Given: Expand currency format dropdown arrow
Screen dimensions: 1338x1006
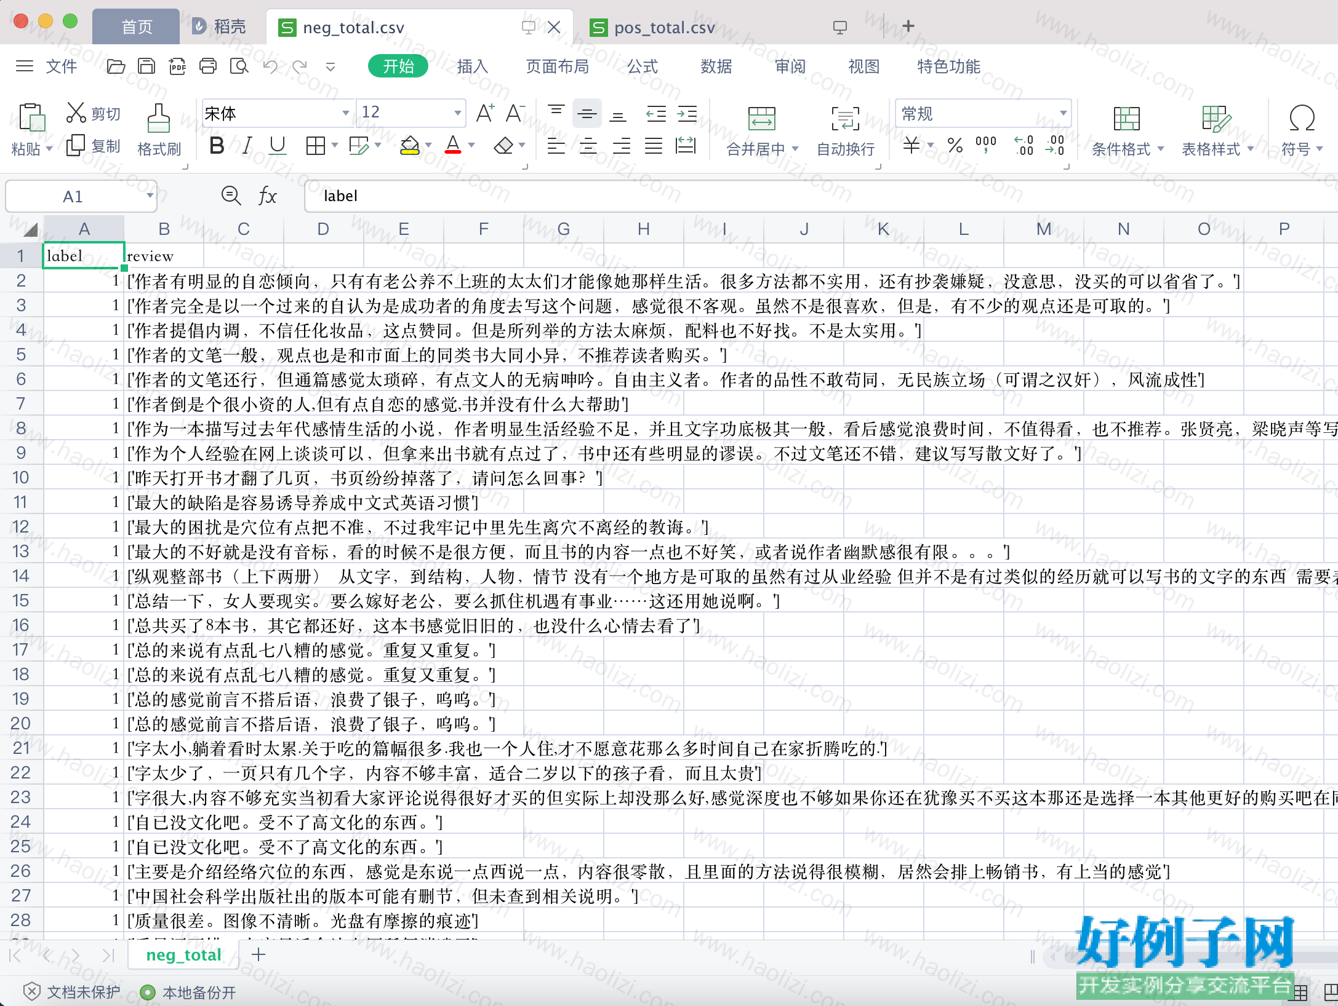Looking at the screenshot, I should point(931,146).
